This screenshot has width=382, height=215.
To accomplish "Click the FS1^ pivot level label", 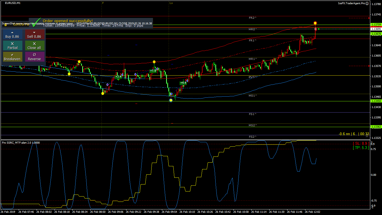I will [x=253, y=114].
